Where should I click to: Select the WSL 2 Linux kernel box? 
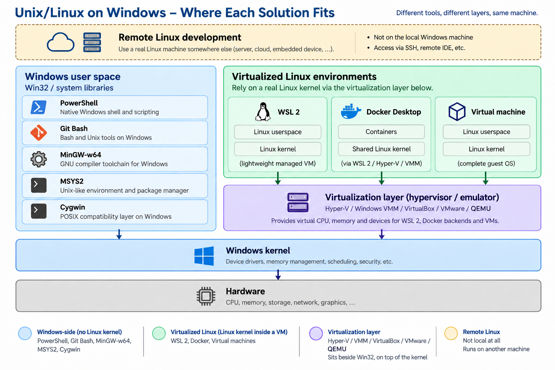click(277, 149)
